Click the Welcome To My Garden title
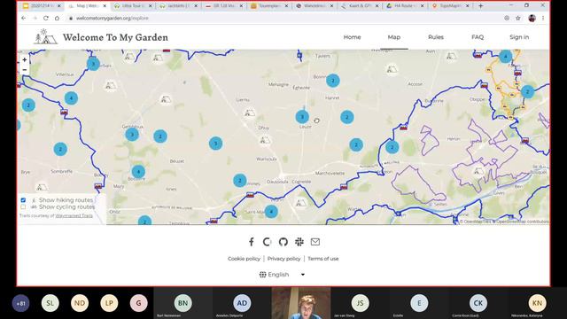This screenshot has height=319, width=567. (115, 37)
